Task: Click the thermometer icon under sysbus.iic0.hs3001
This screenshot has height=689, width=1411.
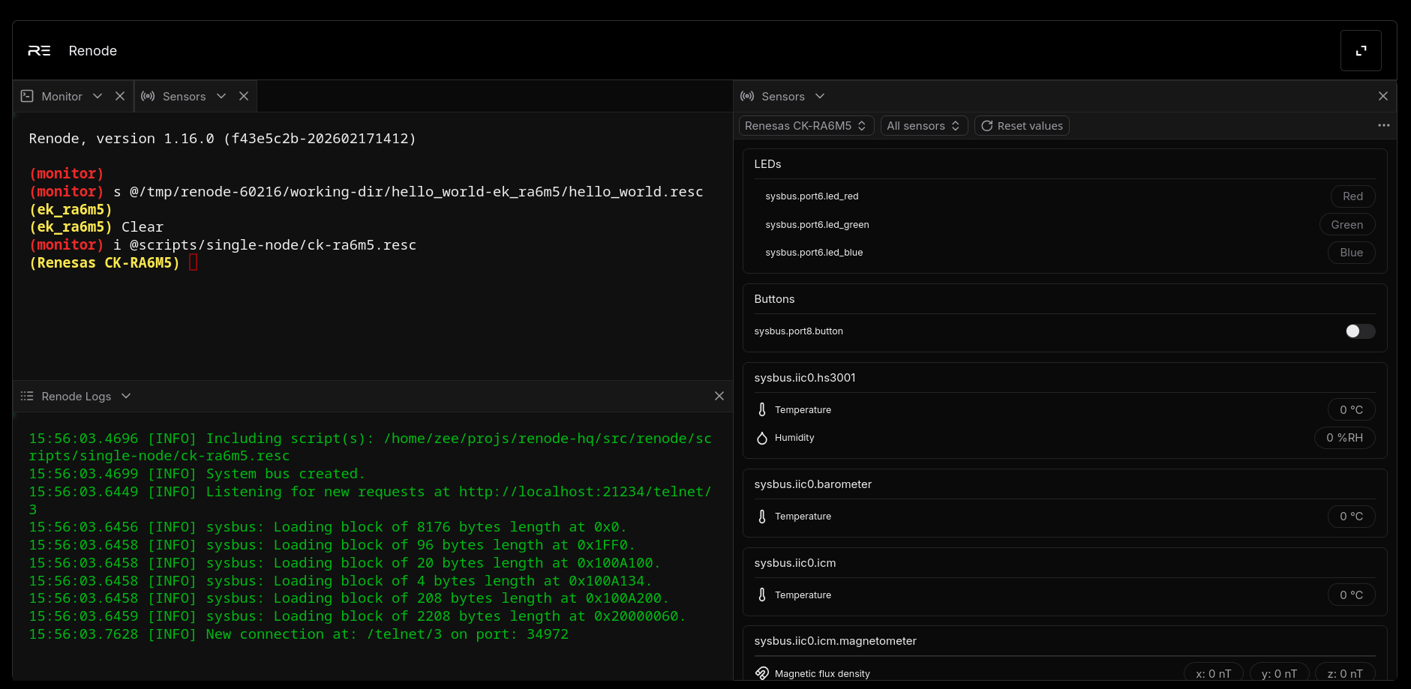Action: click(762, 409)
